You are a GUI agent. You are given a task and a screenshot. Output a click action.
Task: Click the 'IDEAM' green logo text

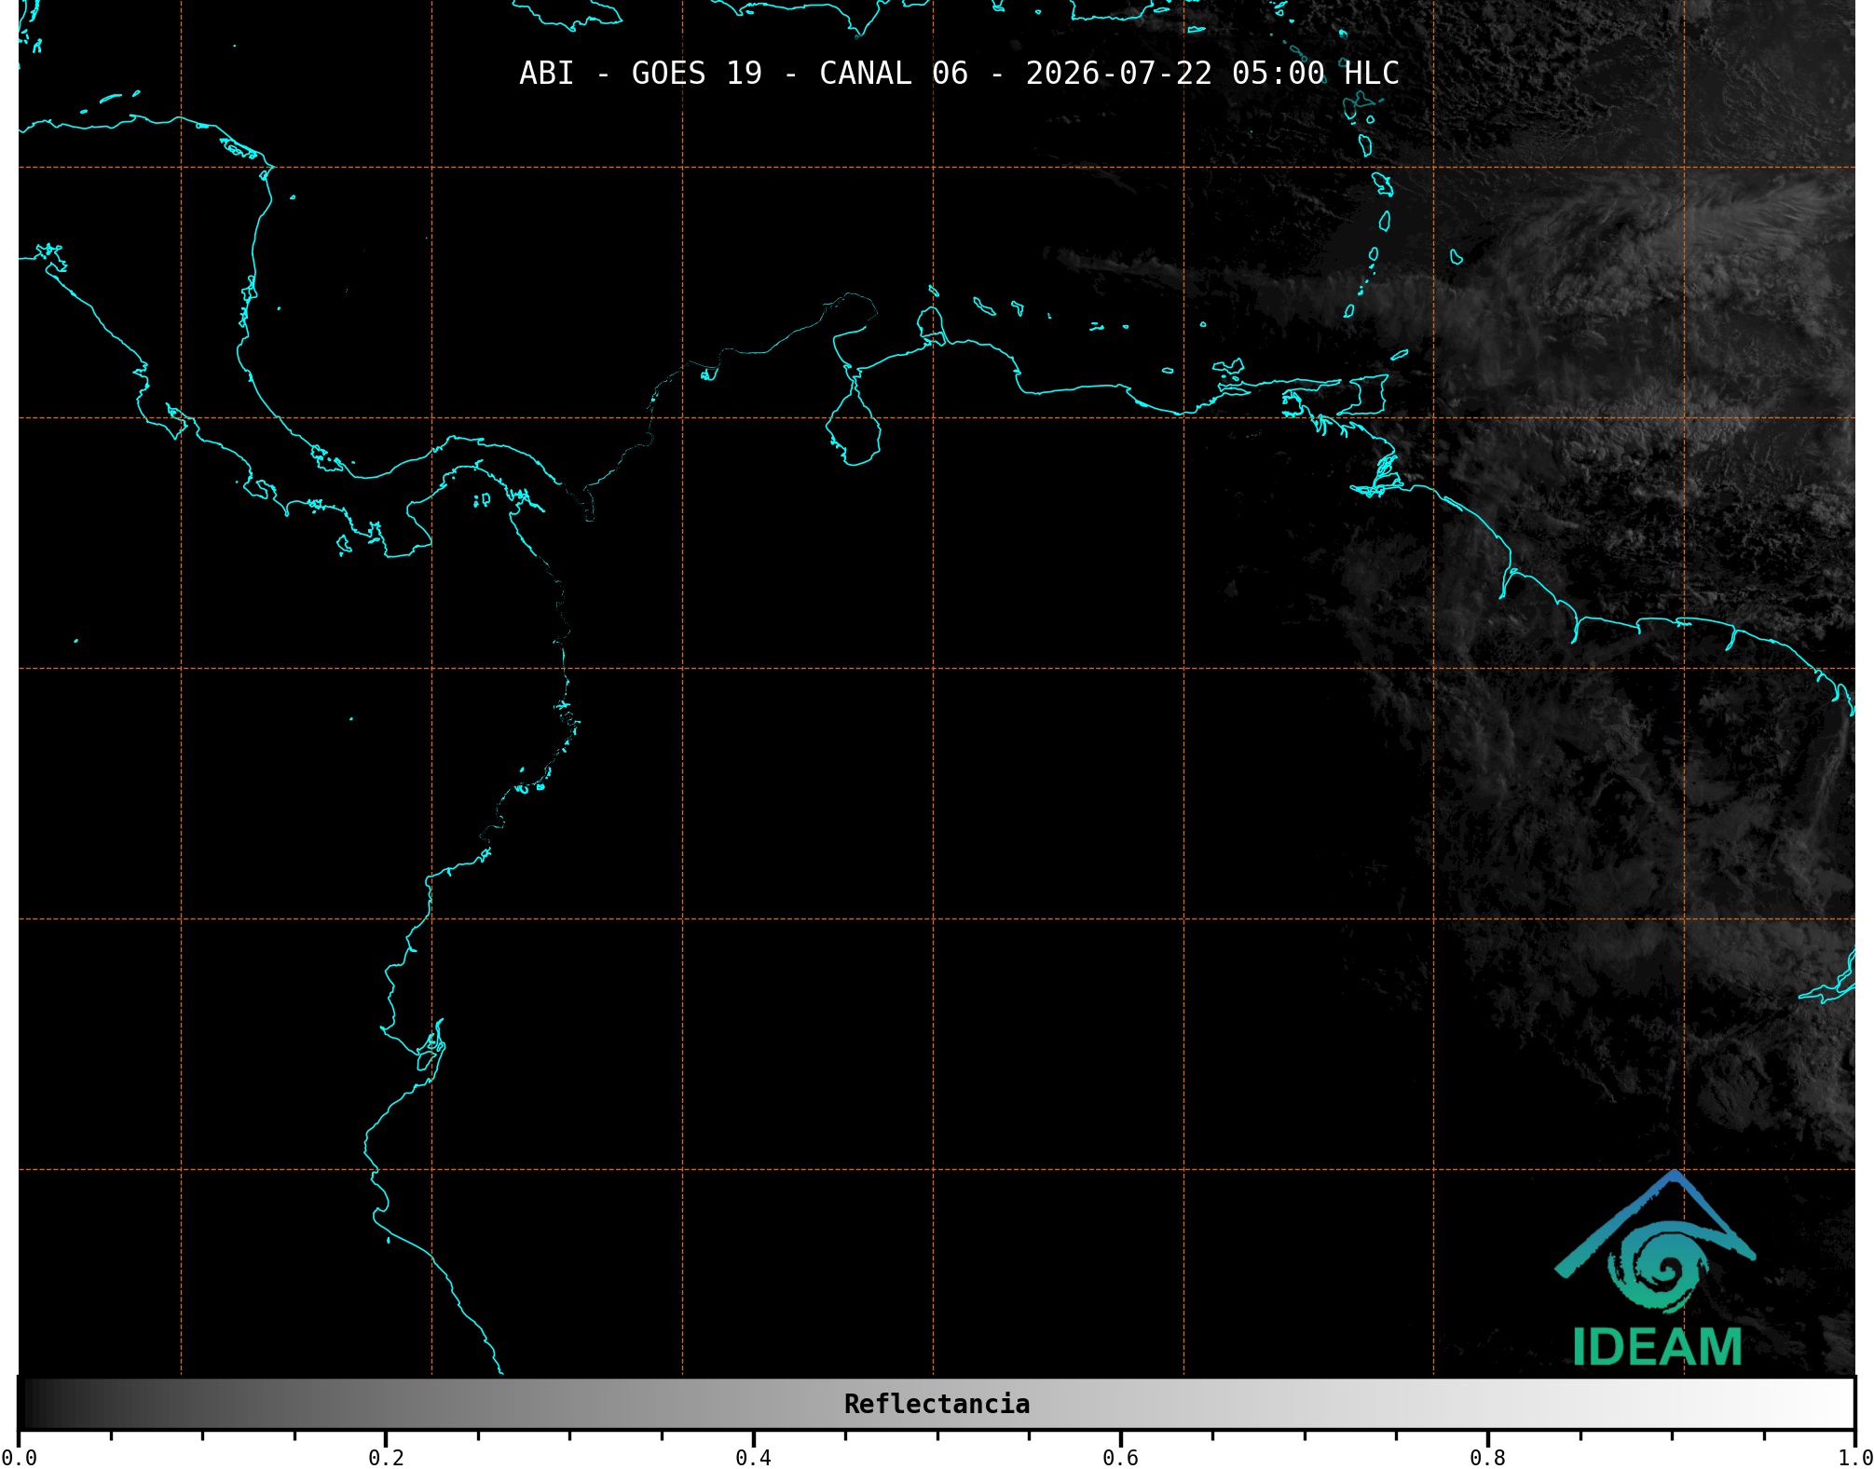[x=1657, y=1347]
